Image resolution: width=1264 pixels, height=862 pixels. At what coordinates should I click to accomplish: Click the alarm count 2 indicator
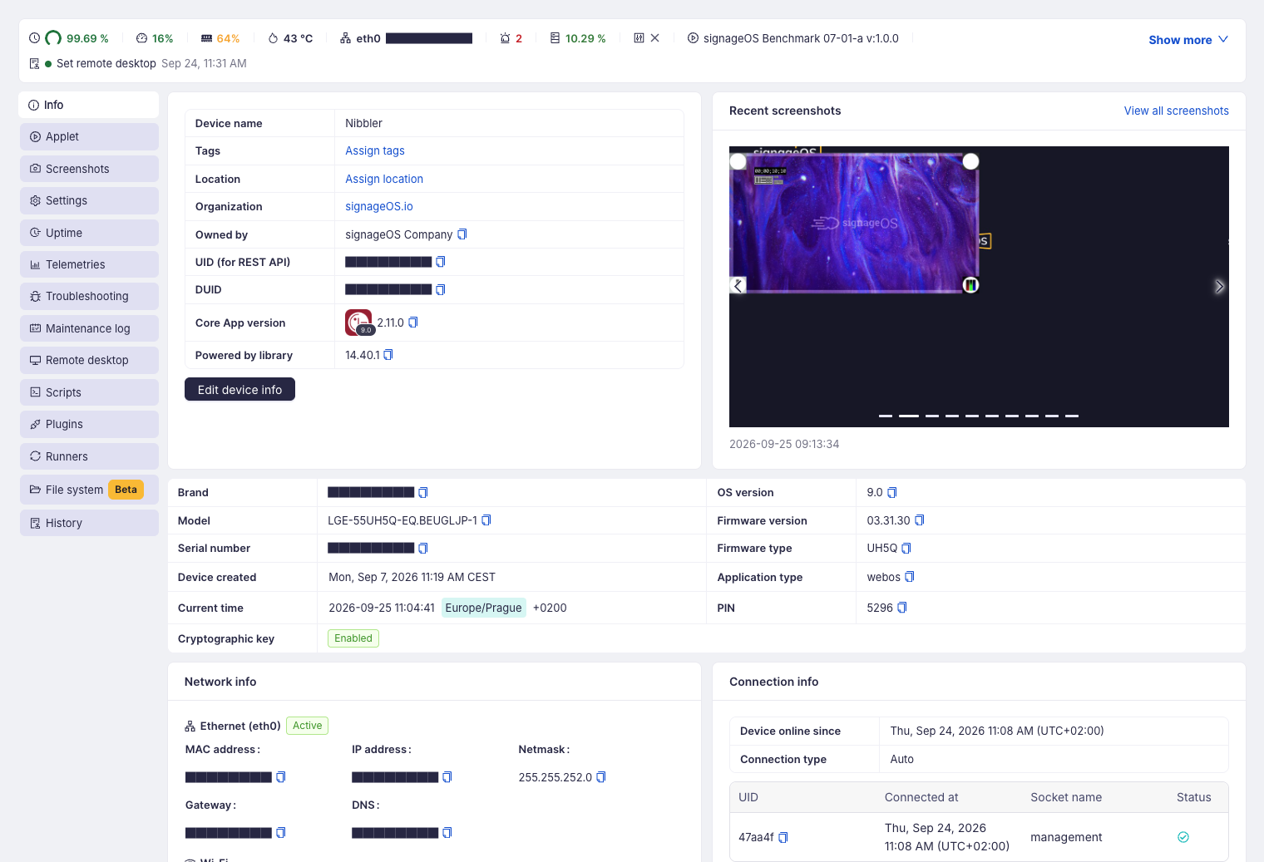511,38
